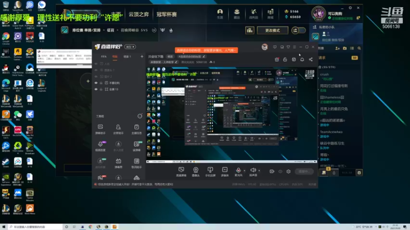Open the 冠军杯赛 tab in League client
This screenshot has width=410, height=230.
(167, 14)
